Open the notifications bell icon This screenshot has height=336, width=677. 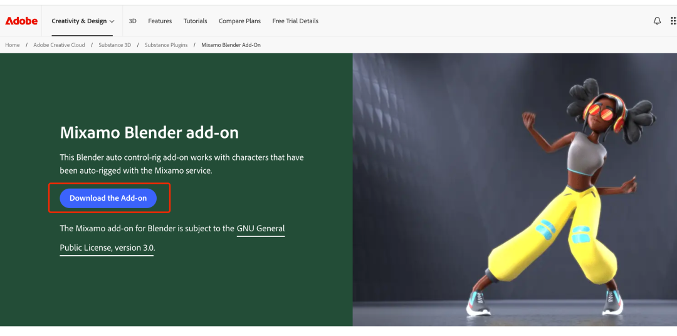click(x=657, y=21)
